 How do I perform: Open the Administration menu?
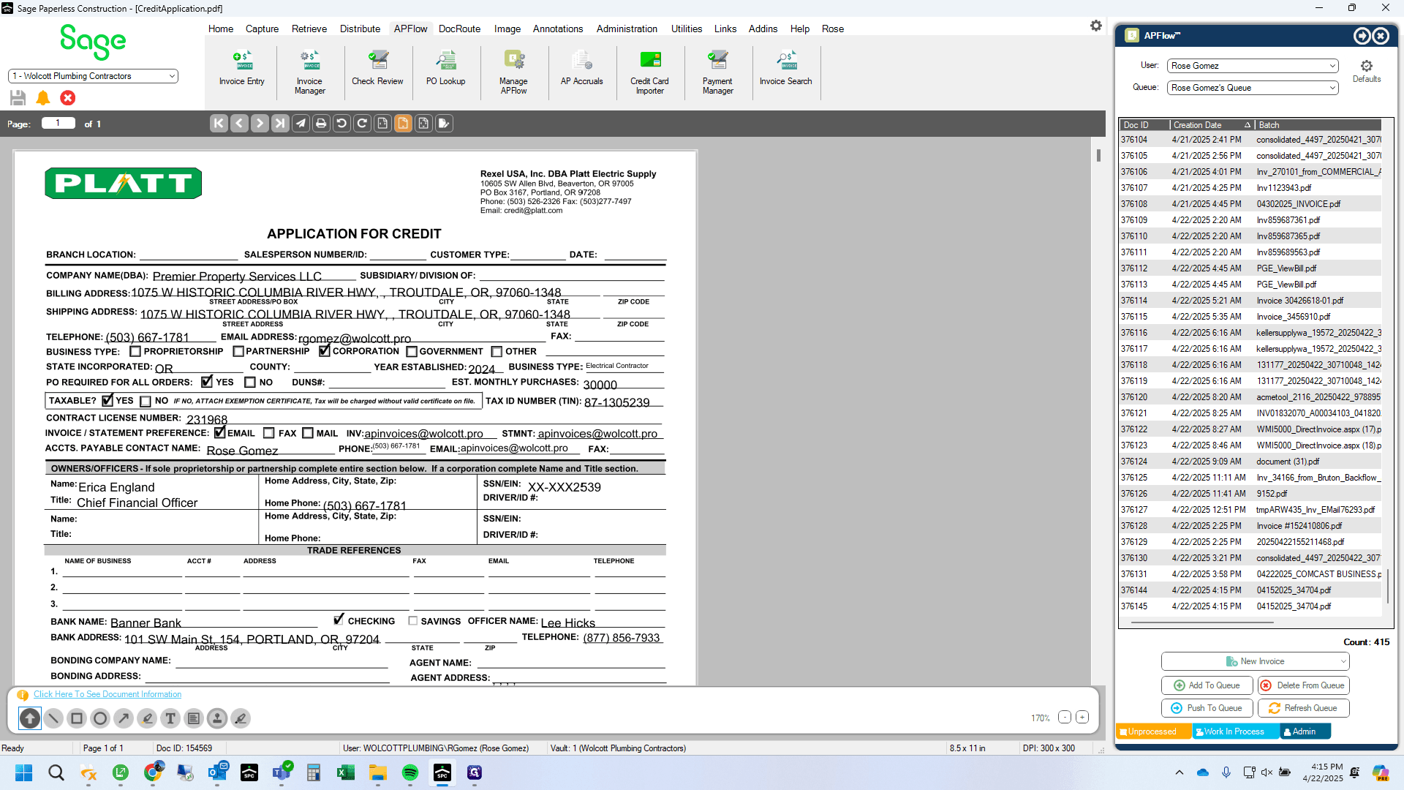(x=627, y=29)
